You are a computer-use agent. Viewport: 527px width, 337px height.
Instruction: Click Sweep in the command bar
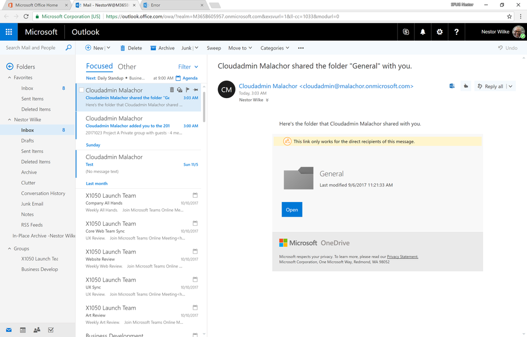click(x=214, y=48)
